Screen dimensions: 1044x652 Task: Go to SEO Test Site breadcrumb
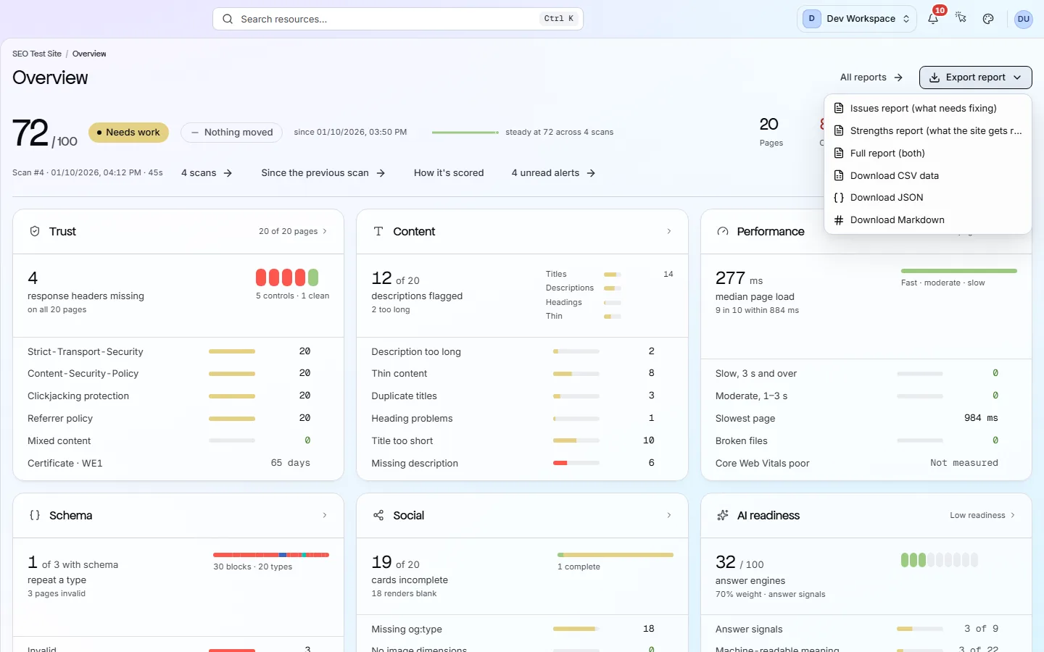point(37,54)
